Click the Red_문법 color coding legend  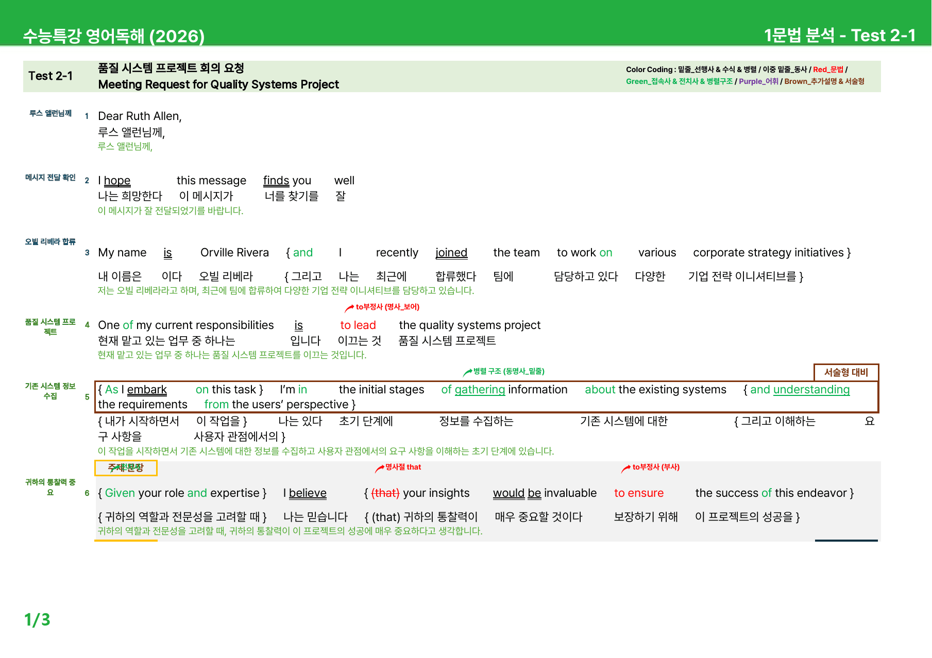pos(828,70)
